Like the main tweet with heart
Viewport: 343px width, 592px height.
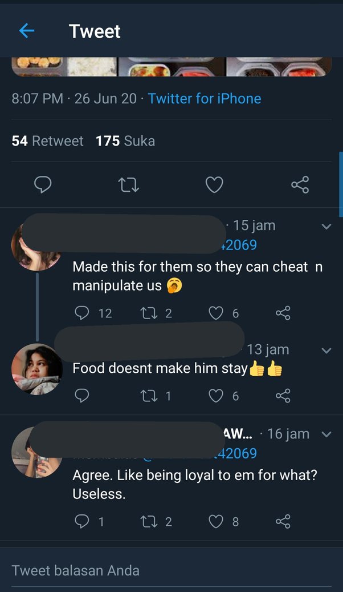click(214, 184)
